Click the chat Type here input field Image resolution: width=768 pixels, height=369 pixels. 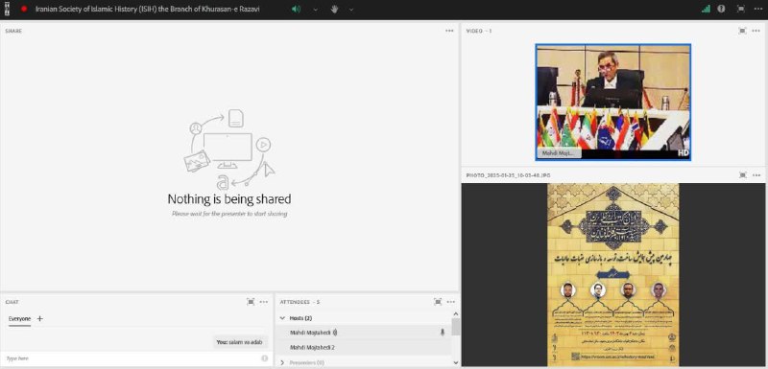pyautogui.click(x=132, y=358)
